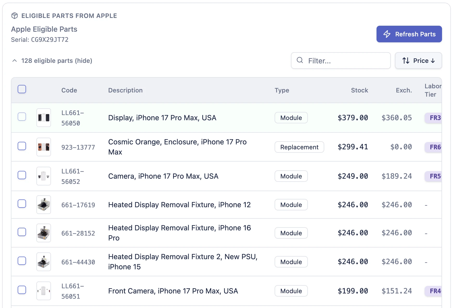Click the $189.24 exchange price

click(397, 176)
